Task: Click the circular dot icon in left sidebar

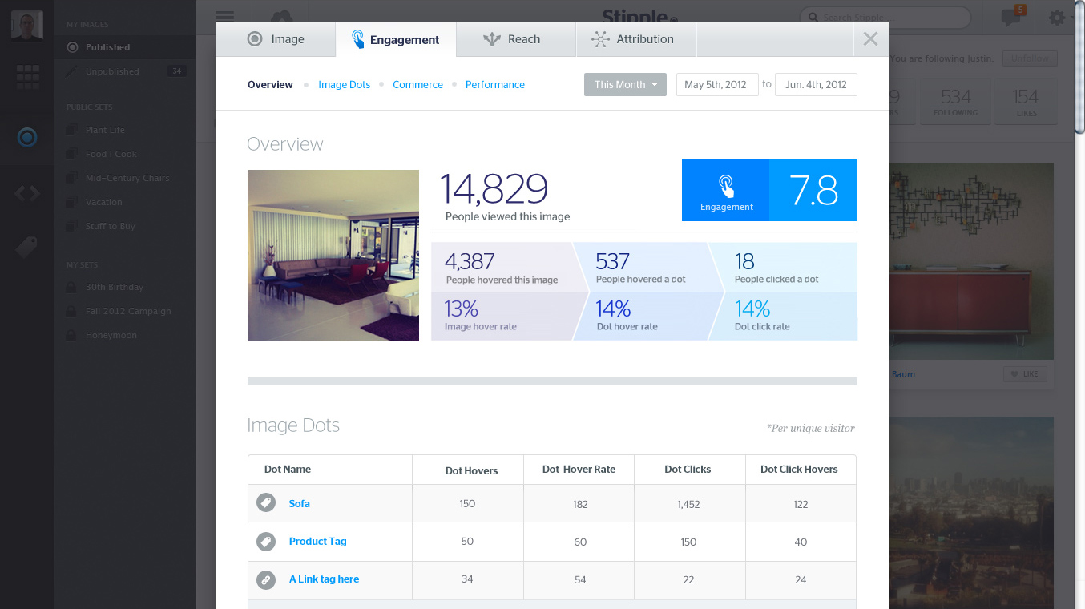Action: pos(27,137)
